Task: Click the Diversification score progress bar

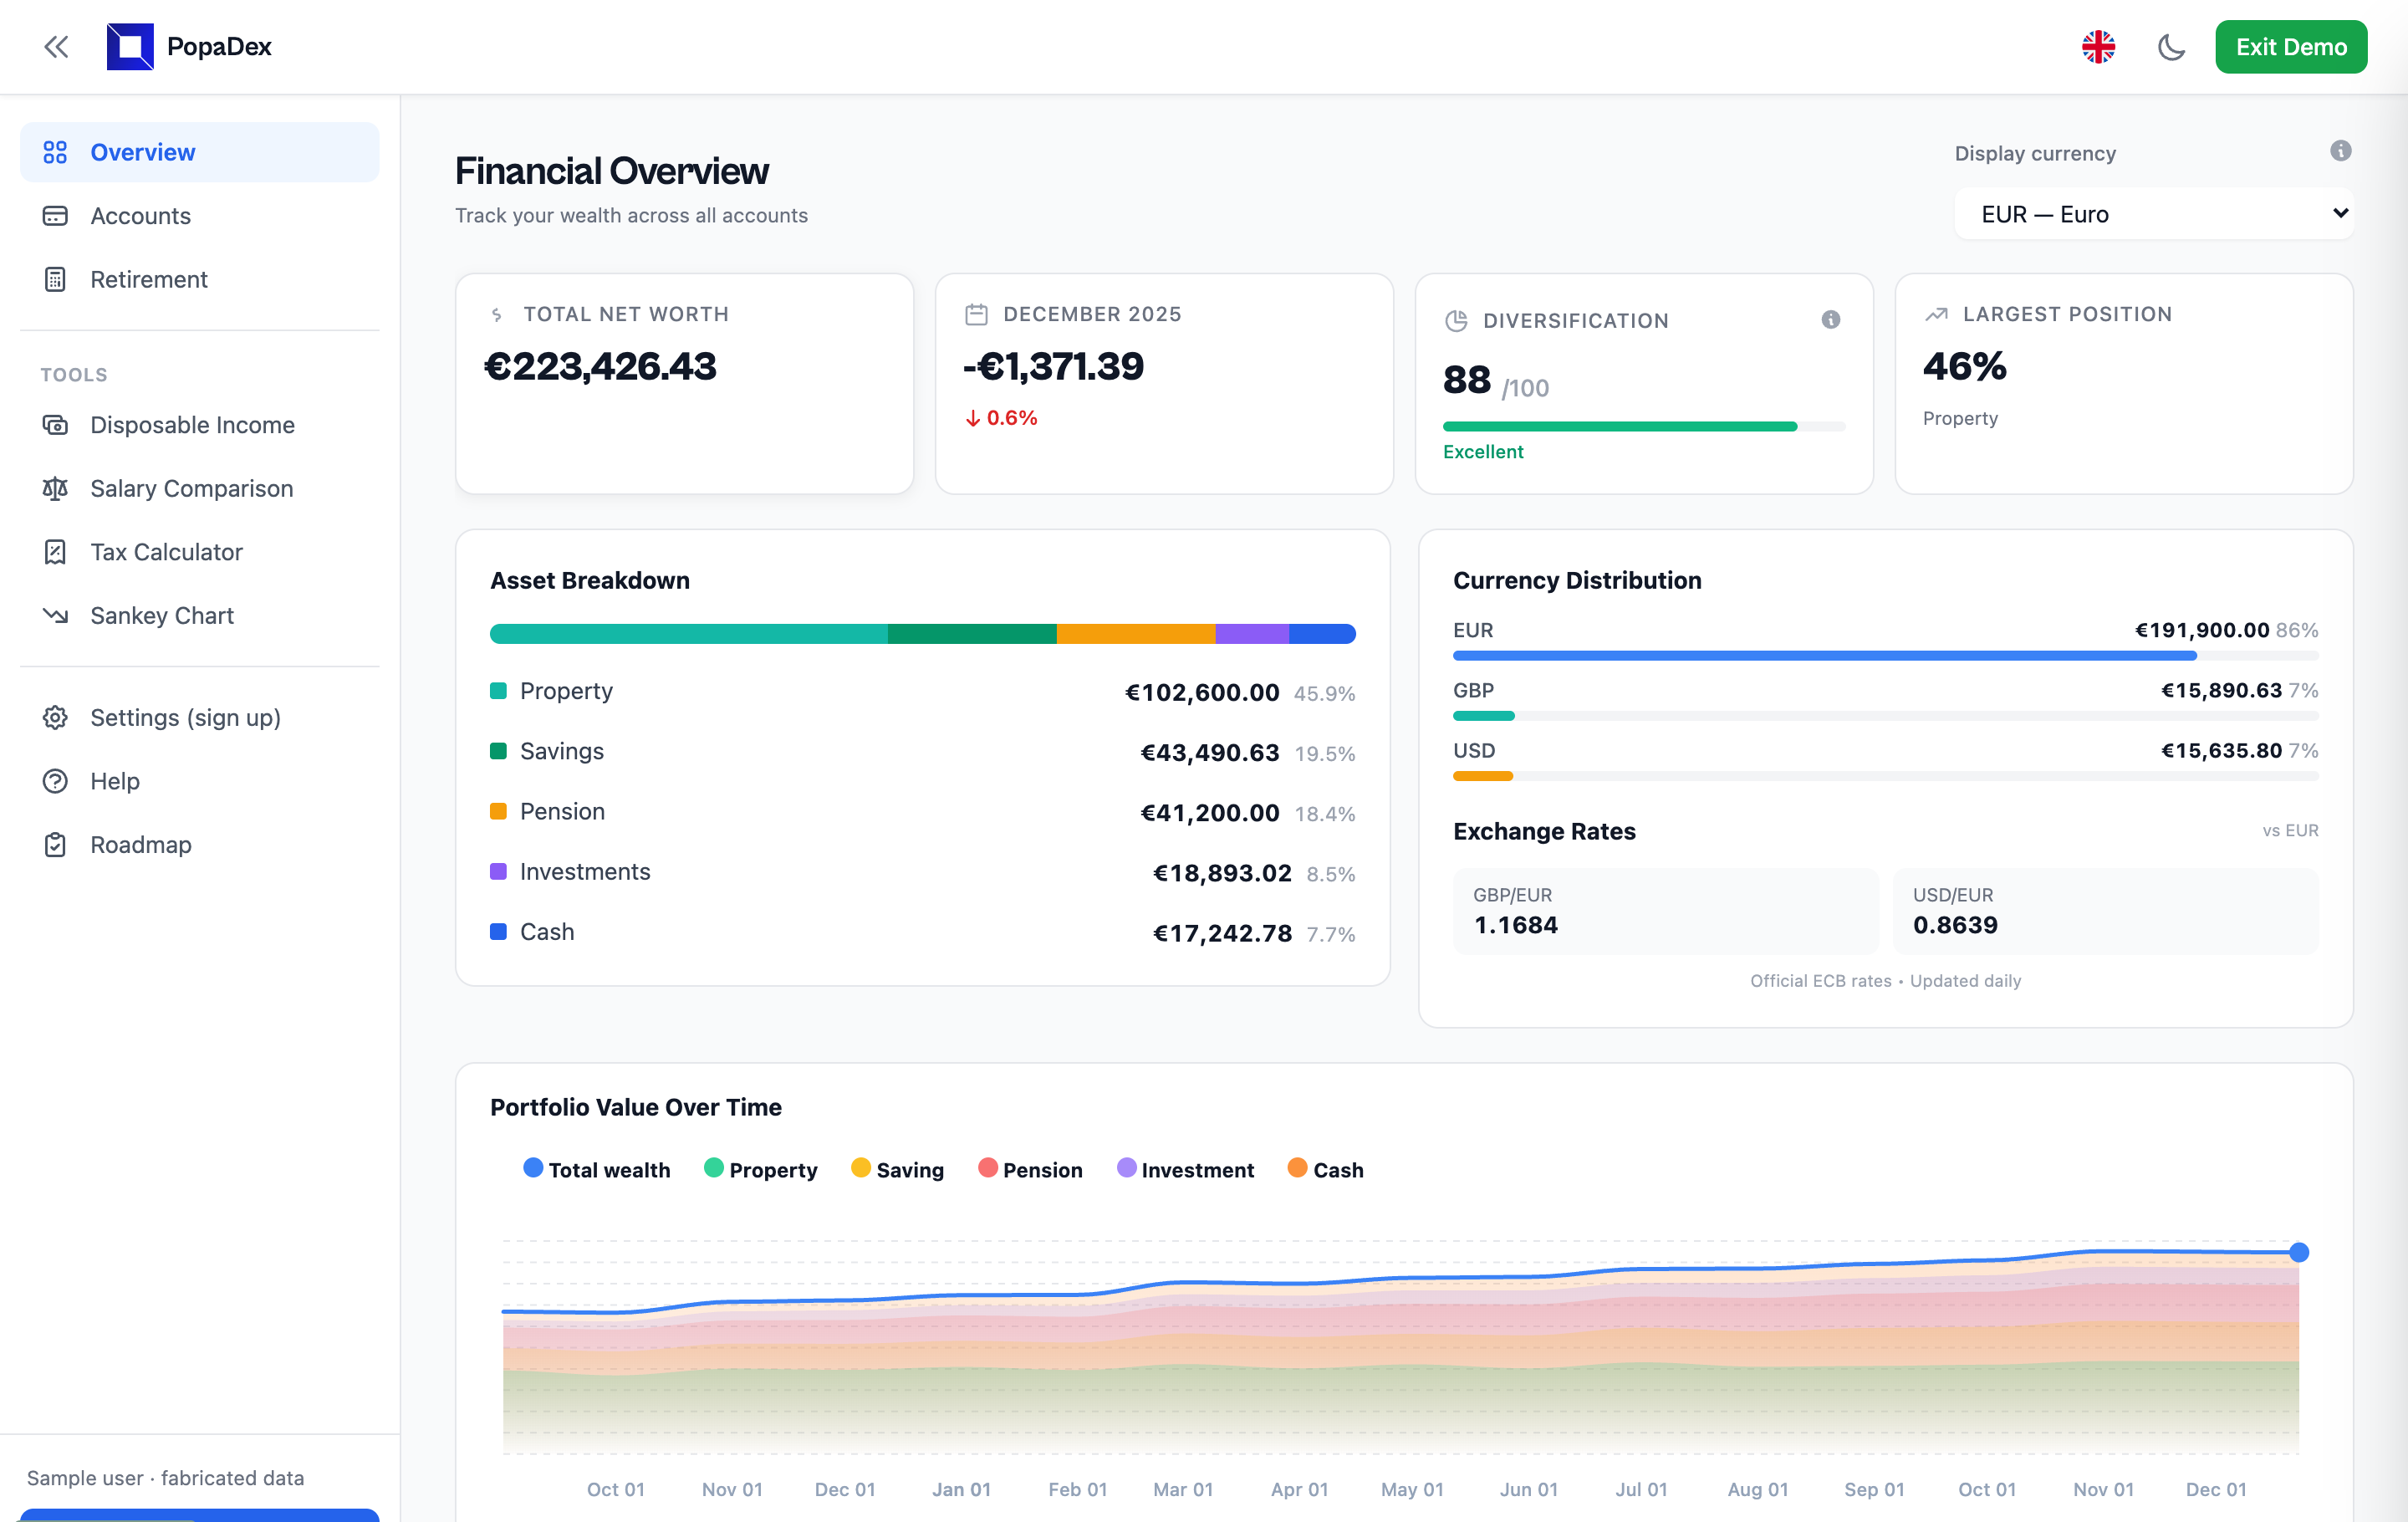Action: (1644, 427)
